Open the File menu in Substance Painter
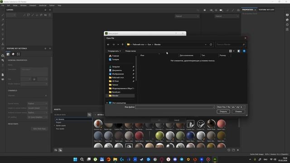The image size is (290, 163). tap(3, 5)
